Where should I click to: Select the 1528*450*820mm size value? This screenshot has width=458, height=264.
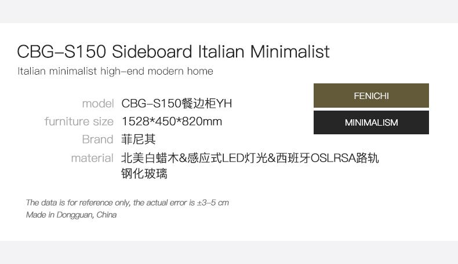point(172,122)
